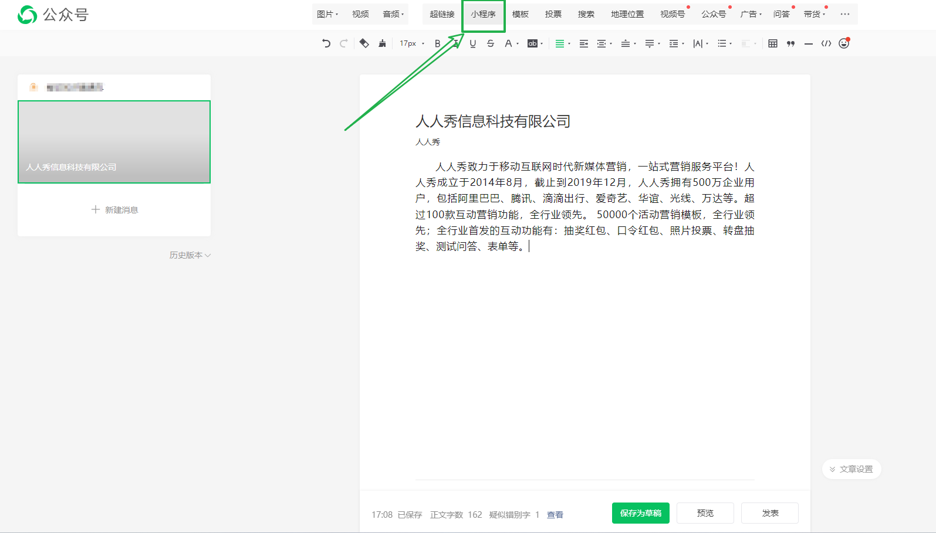The image size is (936, 533).
Task: Open the 带货 product dropdown
Action: click(x=815, y=14)
